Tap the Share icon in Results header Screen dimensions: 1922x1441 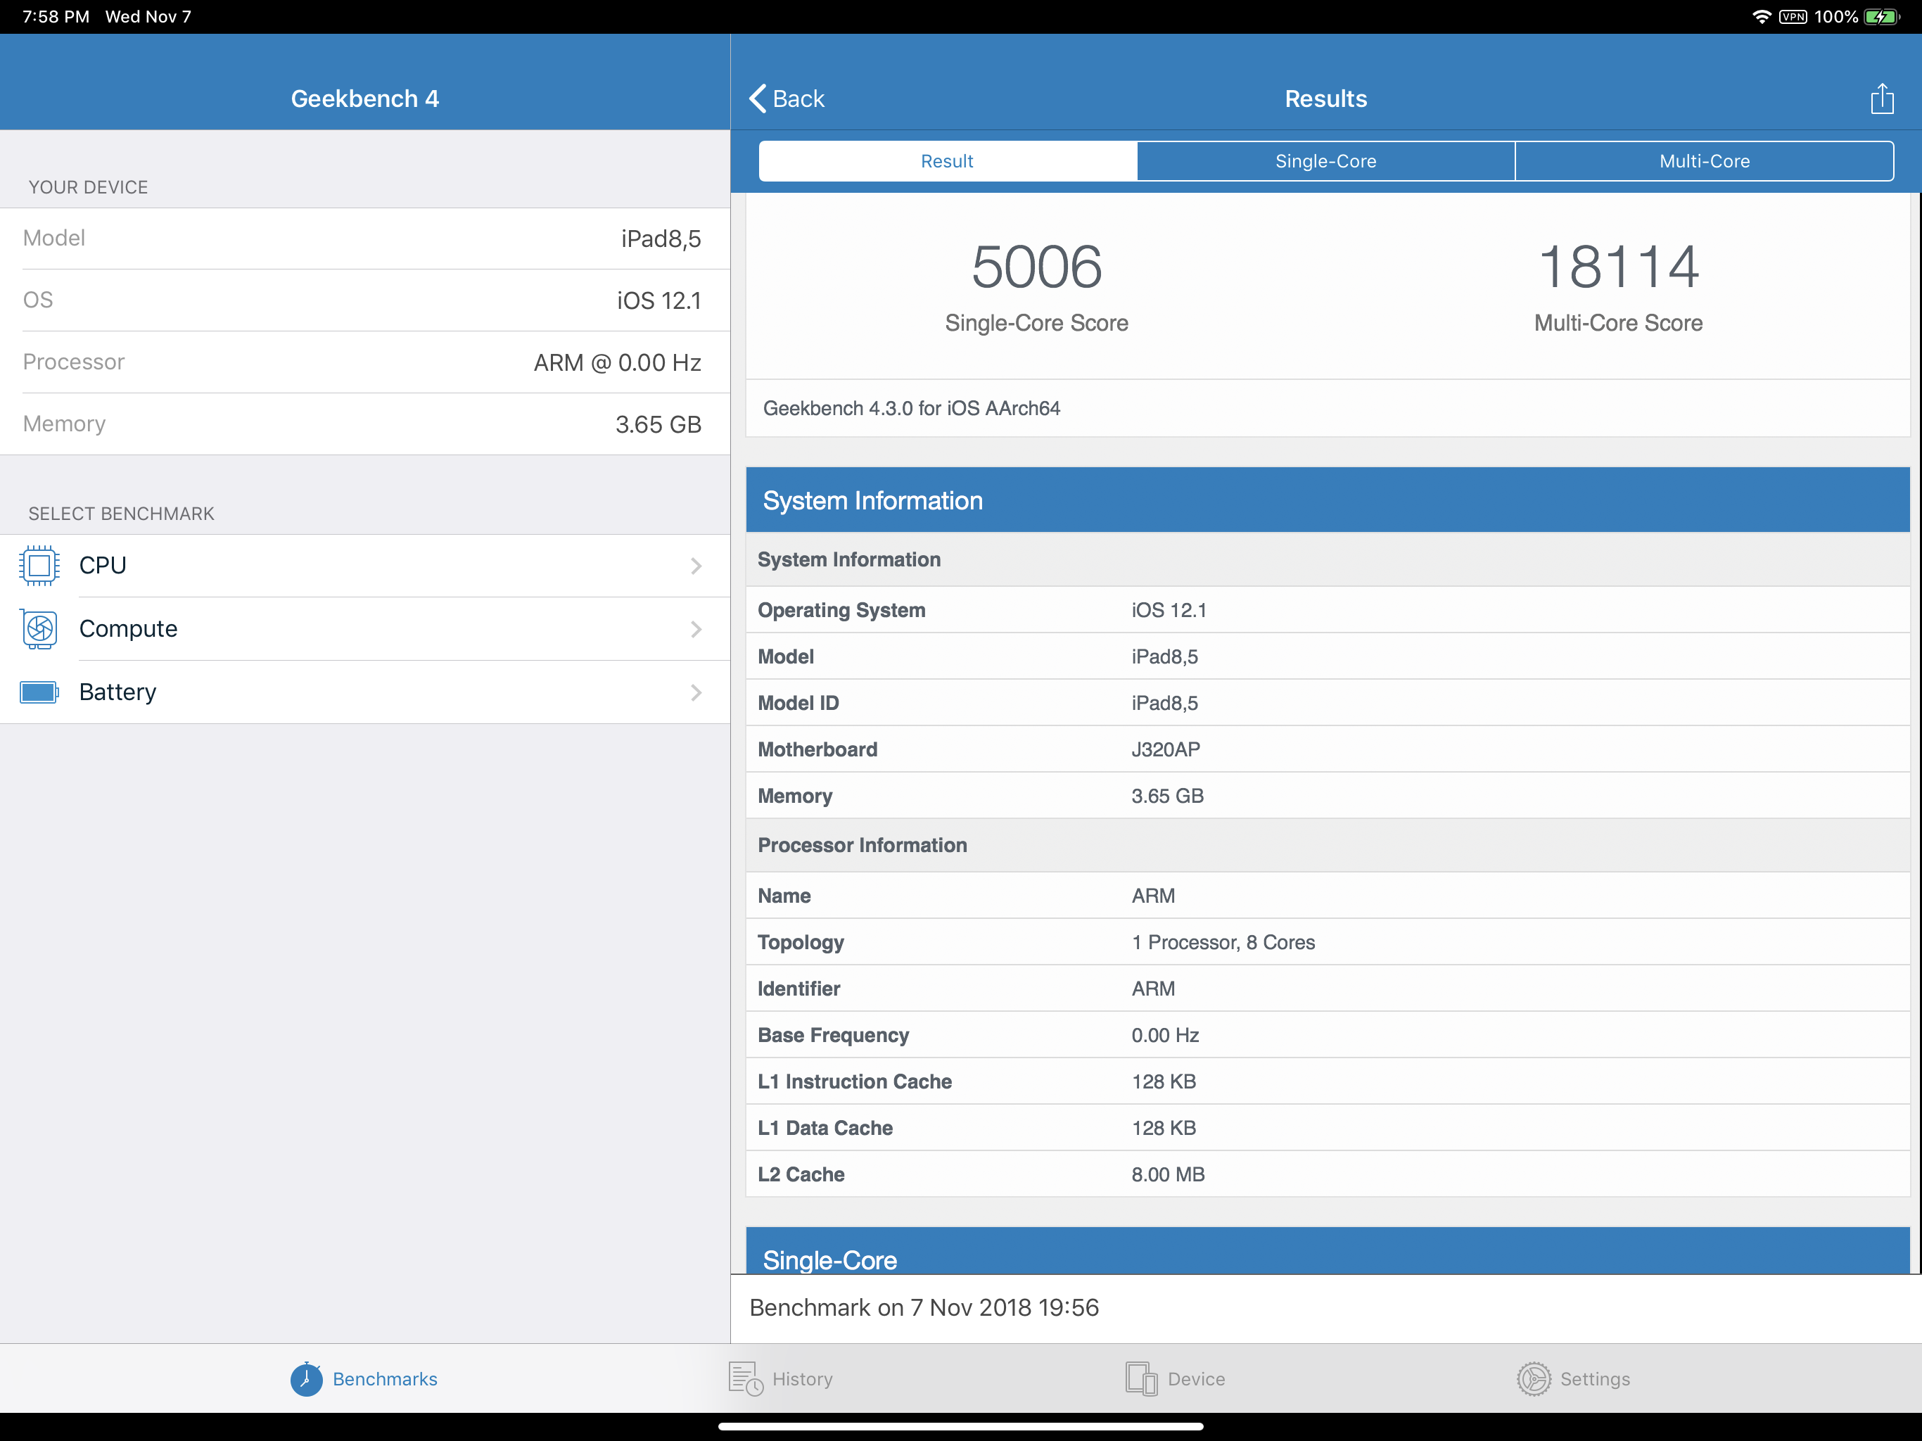pyautogui.click(x=1882, y=99)
